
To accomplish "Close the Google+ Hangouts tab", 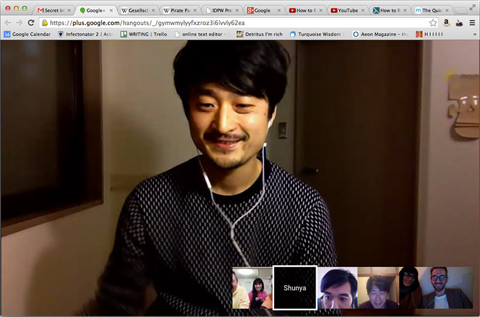I will (x=112, y=10).
